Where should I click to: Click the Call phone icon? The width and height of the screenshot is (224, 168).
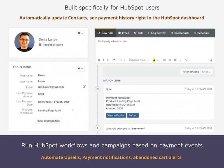[x=135, y=33]
